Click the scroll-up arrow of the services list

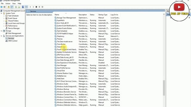tap(164, 15)
